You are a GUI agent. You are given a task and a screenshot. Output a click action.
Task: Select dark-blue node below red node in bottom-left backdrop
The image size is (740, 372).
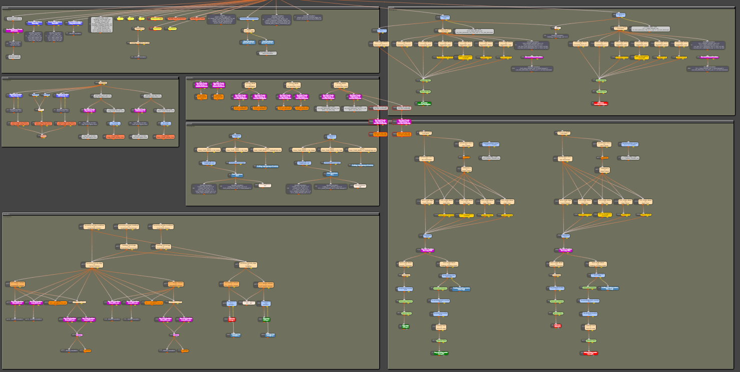coord(233,335)
